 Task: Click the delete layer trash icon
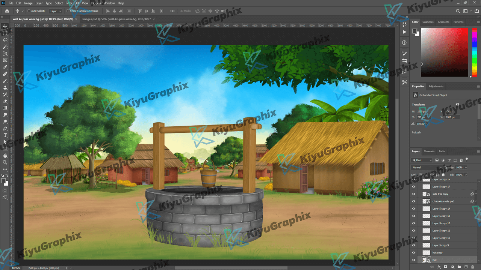[473, 267]
